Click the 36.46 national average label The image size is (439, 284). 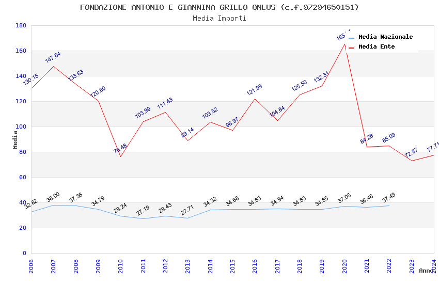click(367, 199)
